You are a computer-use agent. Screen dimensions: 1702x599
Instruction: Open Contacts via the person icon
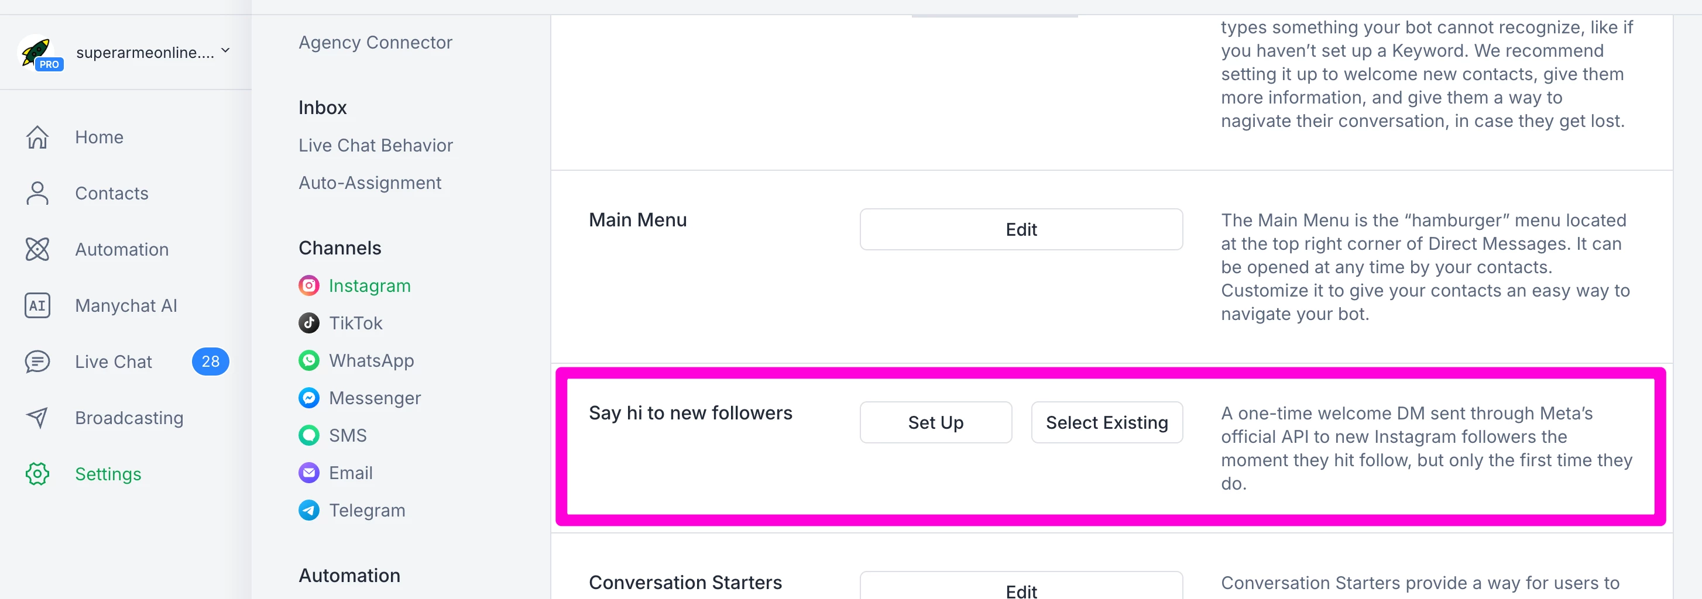tap(37, 194)
